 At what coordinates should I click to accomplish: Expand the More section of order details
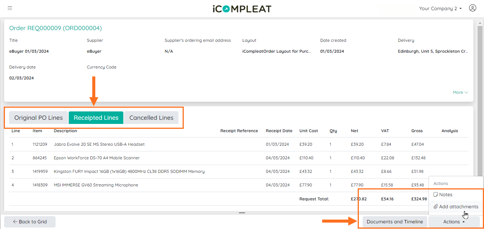pos(460,92)
